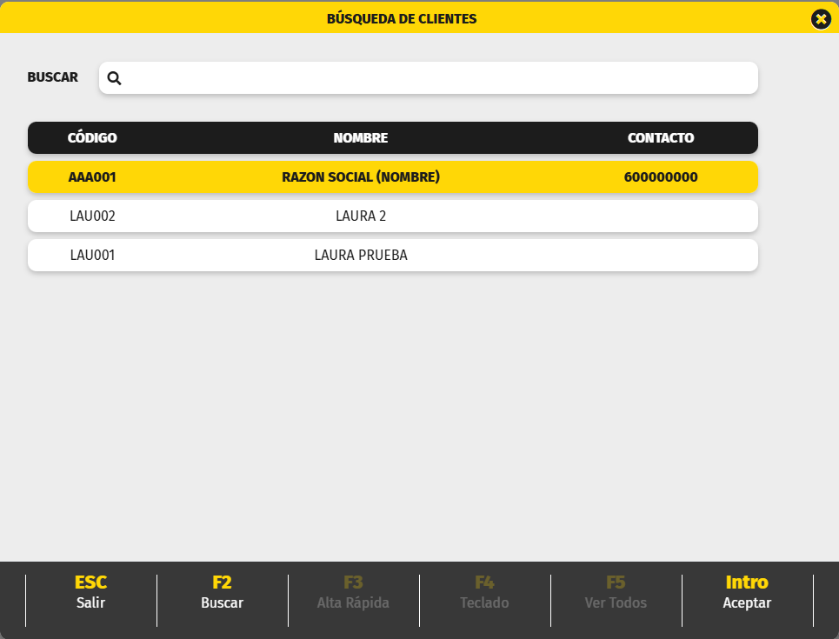Open F3 Alta Rápida
The width and height of the screenshot is (839, 639).
tap(353, 592)
